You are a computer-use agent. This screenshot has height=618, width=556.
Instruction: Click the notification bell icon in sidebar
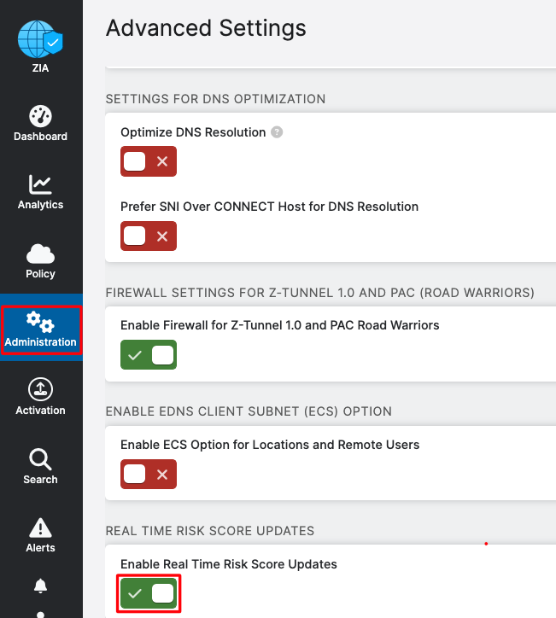[x=40, y=586]
